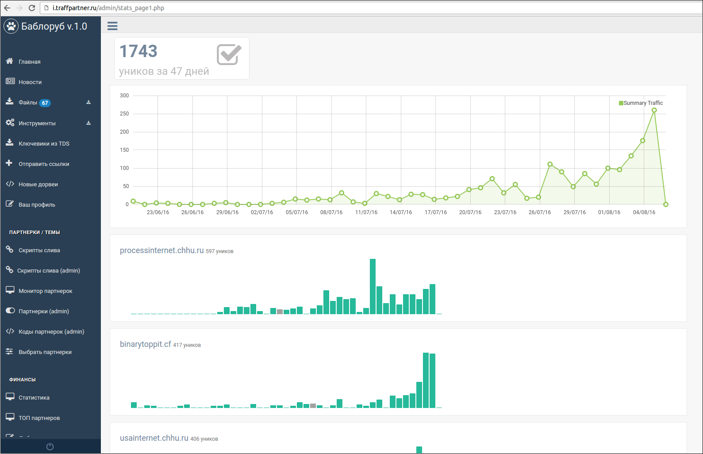Click monitor icon beside Монитор партнерок
The width and height of the screenshot is (703, 454).
pos(10,290)
